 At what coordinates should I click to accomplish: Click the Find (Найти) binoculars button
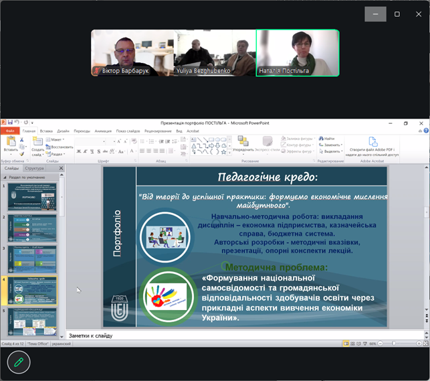pos(326,139)
